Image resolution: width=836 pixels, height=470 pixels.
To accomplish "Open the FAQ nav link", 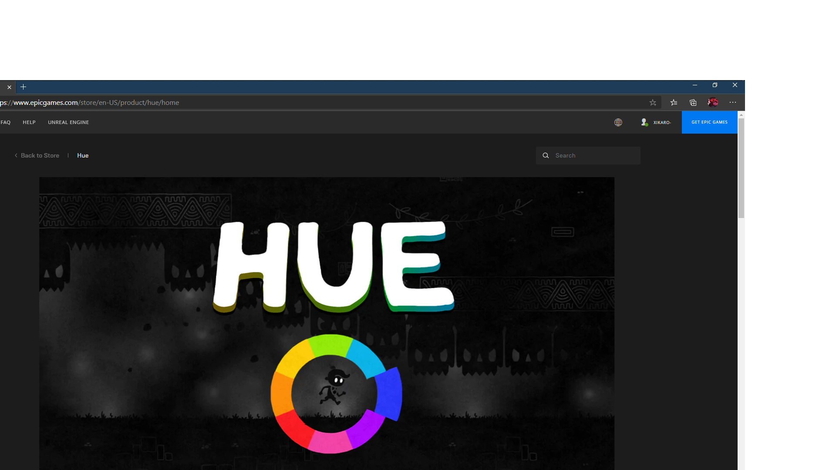I will tap(5, 122).
